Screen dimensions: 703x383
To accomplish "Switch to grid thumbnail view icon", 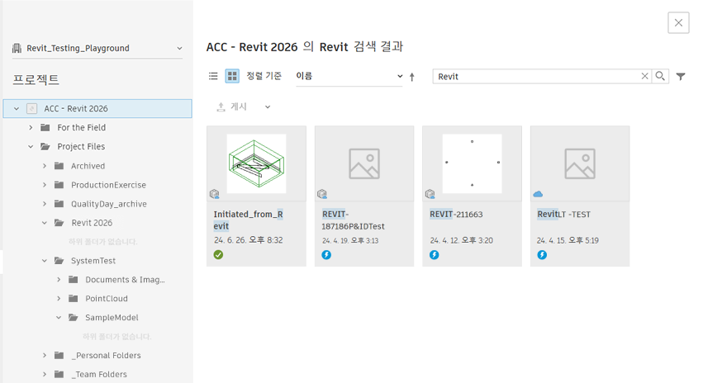I will coord(232,76).
